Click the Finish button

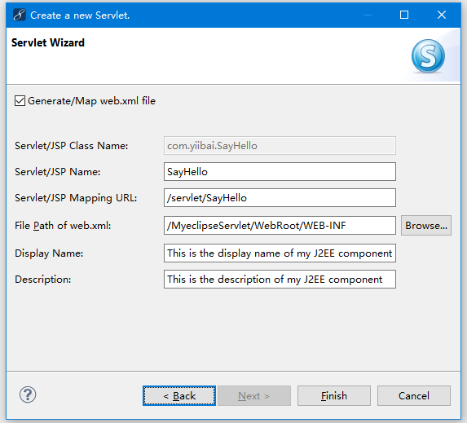click(334, 395)
